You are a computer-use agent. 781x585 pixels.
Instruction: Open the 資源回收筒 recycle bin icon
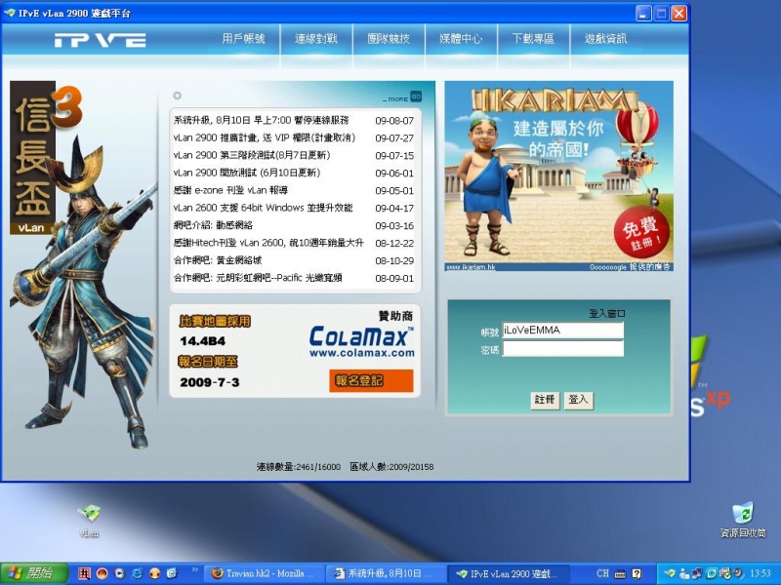click(x=742, y=514)
